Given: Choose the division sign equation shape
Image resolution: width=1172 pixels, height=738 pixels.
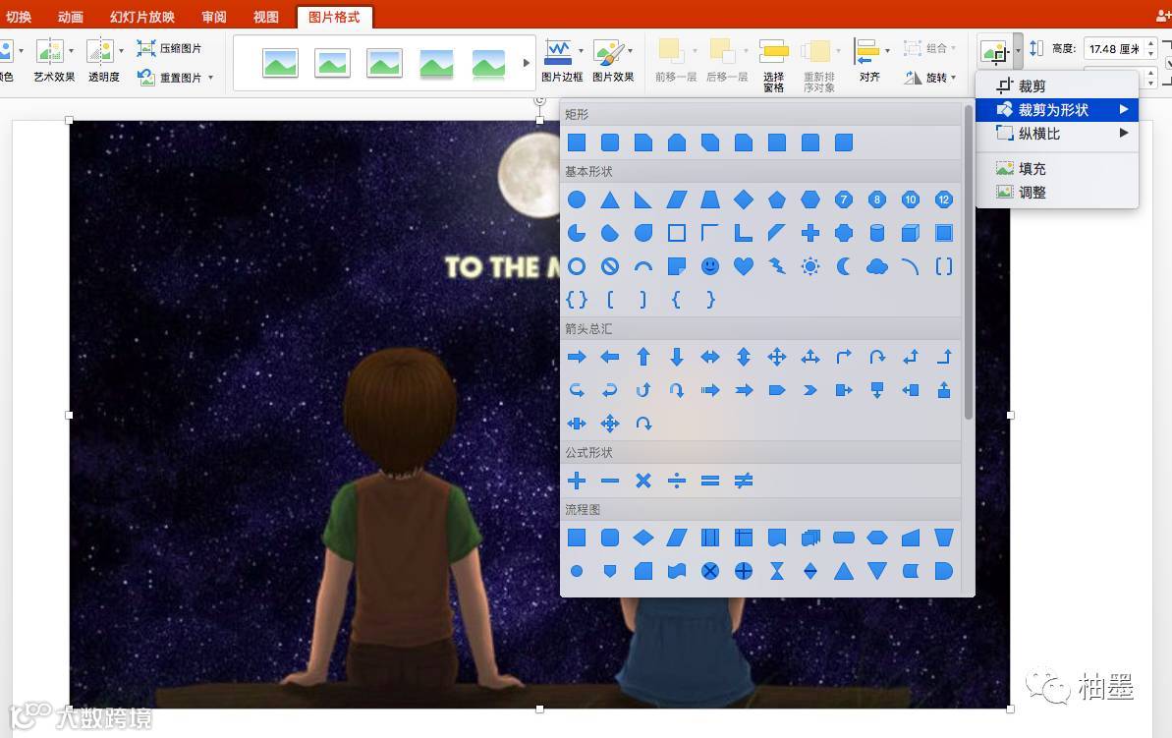Looking at the screenshot, I should click(677, 481).
